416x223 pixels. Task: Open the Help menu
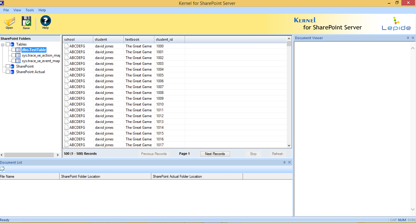pos(42,10)
